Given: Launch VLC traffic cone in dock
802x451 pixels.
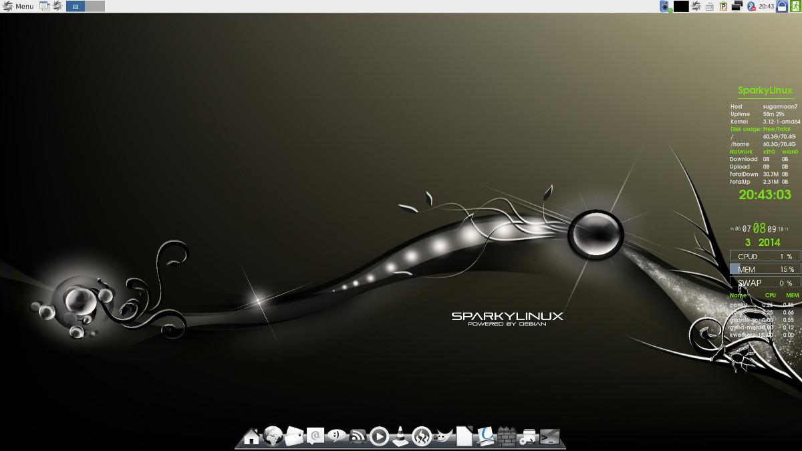Looking at the screenshot, I should [400, 436].
